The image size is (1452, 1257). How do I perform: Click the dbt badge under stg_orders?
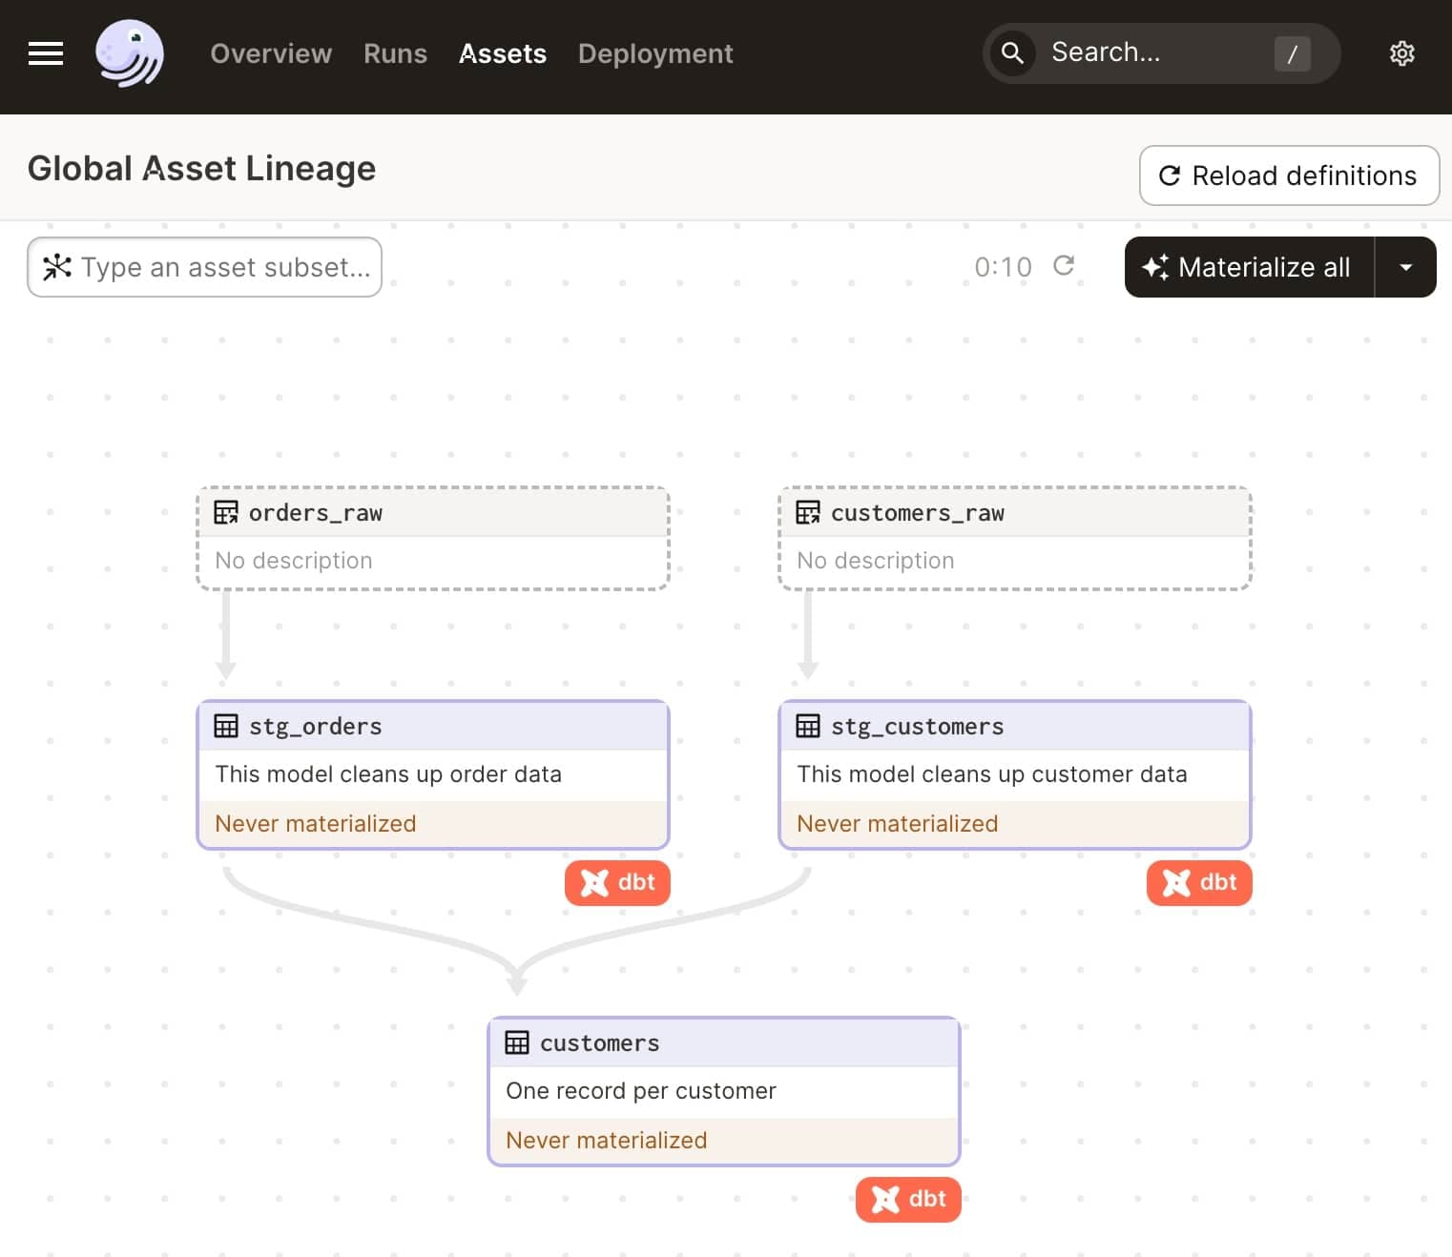[x=617, y=882]
